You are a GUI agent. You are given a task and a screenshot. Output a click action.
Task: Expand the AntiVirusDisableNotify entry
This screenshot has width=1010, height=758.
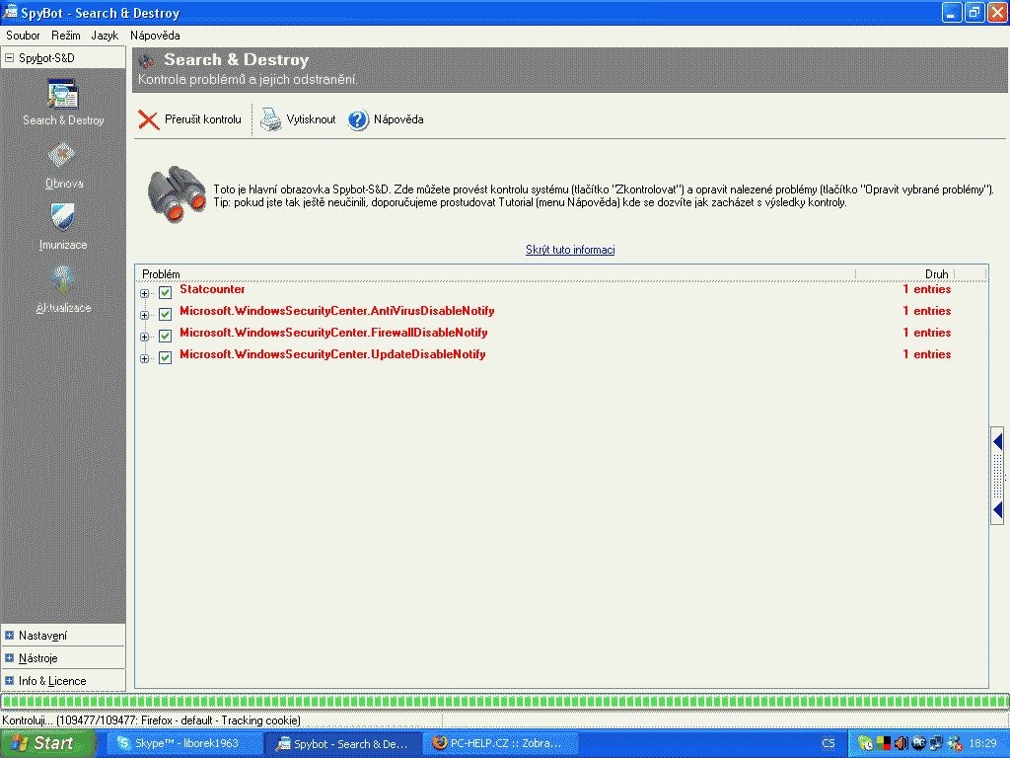(144, 315)
